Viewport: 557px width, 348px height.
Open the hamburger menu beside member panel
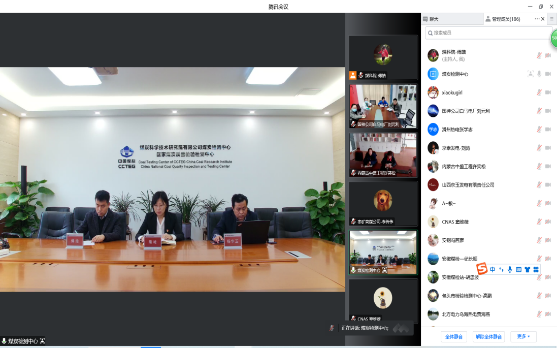pos(552,19)
